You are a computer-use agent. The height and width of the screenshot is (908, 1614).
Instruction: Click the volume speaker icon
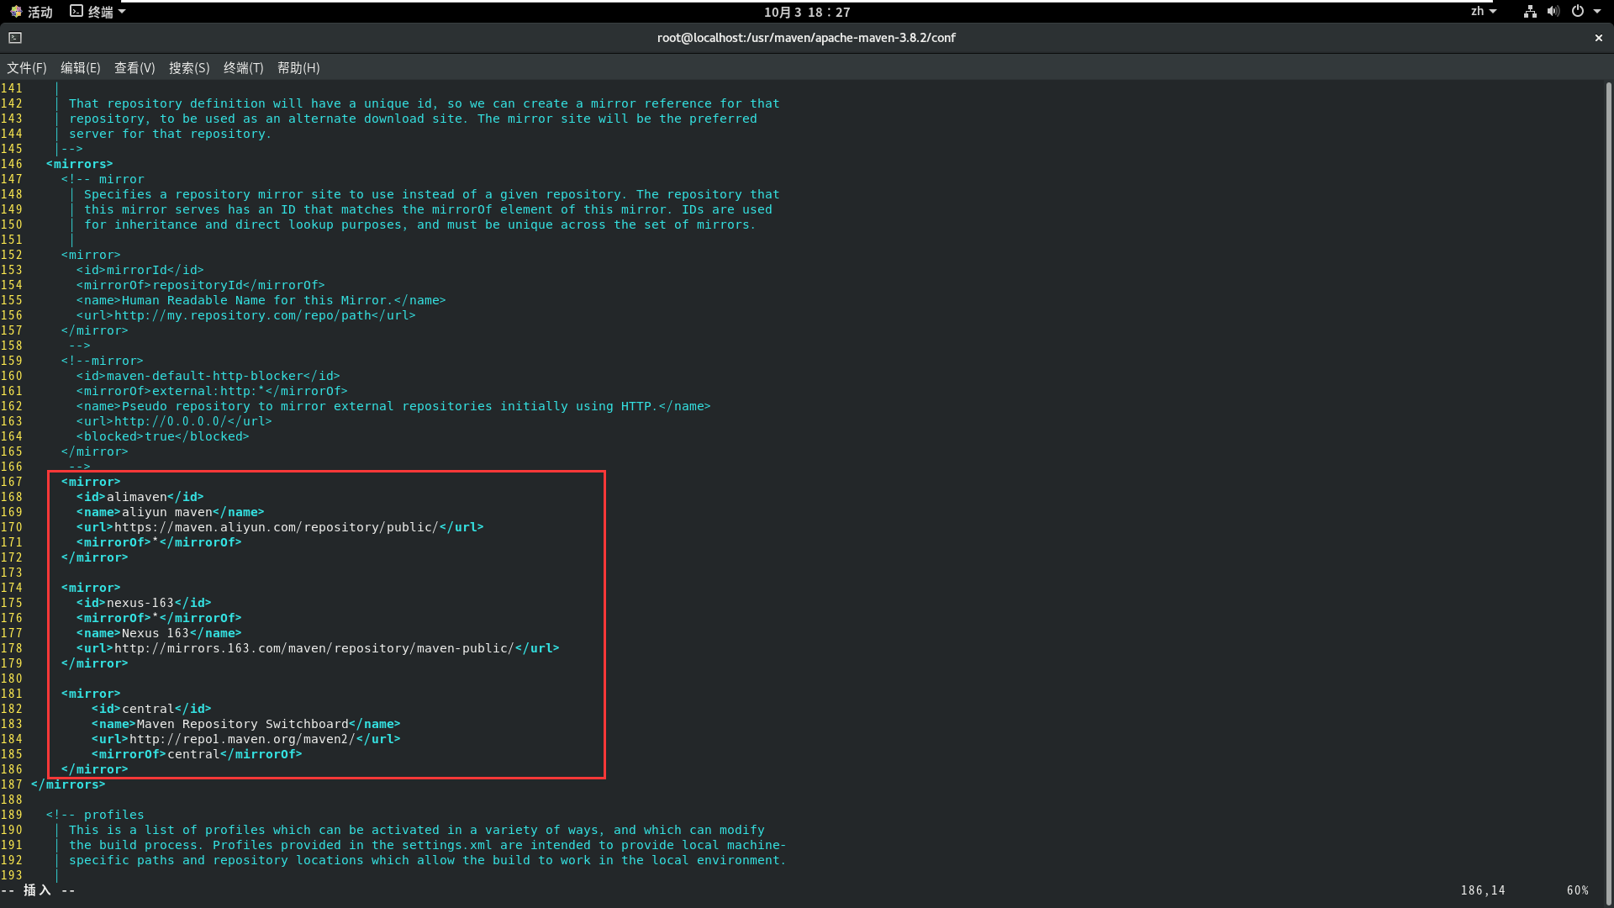(1553, 12)
